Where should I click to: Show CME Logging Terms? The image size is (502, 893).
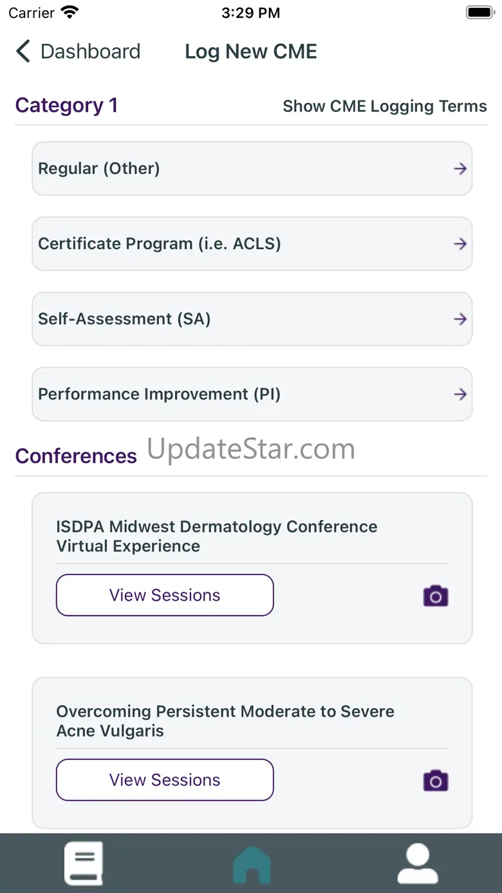click(384, 106)
